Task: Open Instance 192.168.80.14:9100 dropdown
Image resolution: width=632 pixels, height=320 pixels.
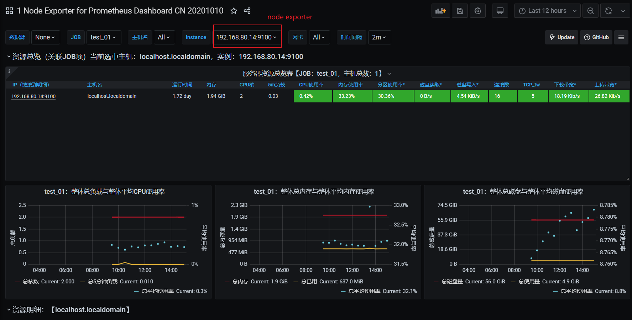Action: tap(247, 37)
